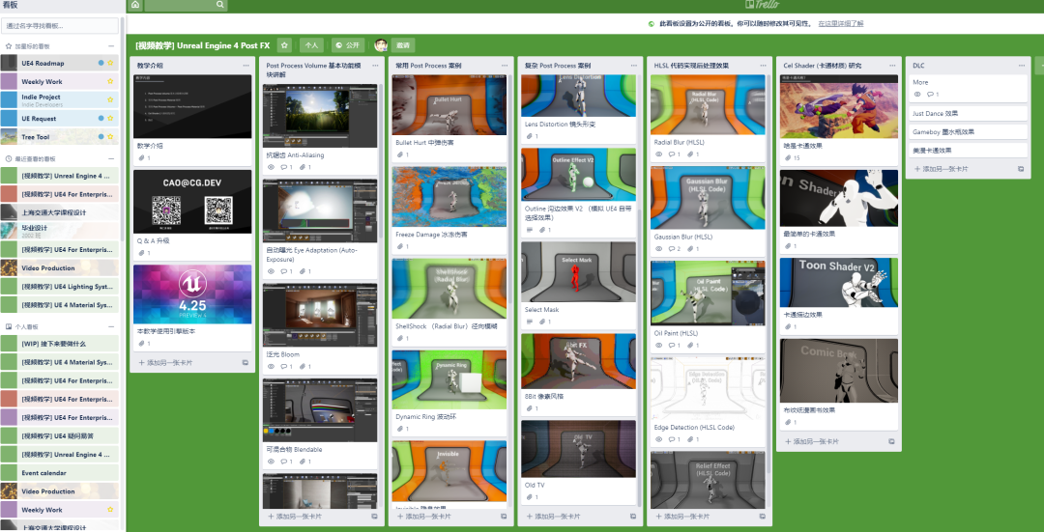Go to Trello home via house icon

135,5
